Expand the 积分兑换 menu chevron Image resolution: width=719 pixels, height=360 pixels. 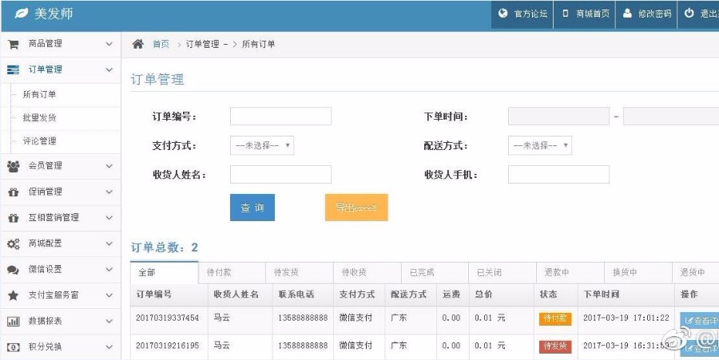pos(109,347)
